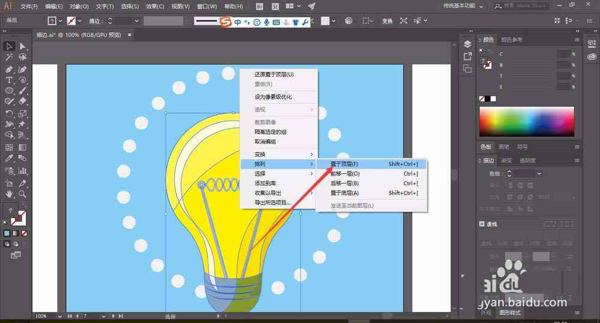The image size is (600, 323).
Task: Select the Scale tool
Action: (x=23, y=113)
